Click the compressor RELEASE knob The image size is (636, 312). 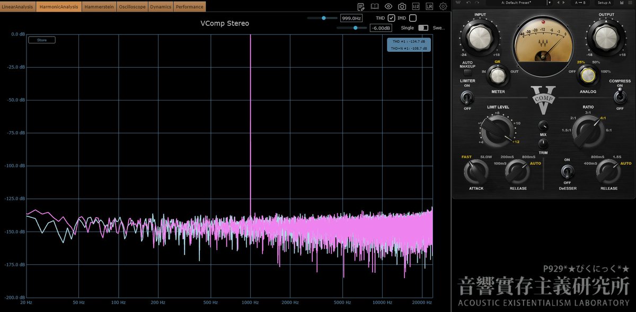tap(518, 172)
